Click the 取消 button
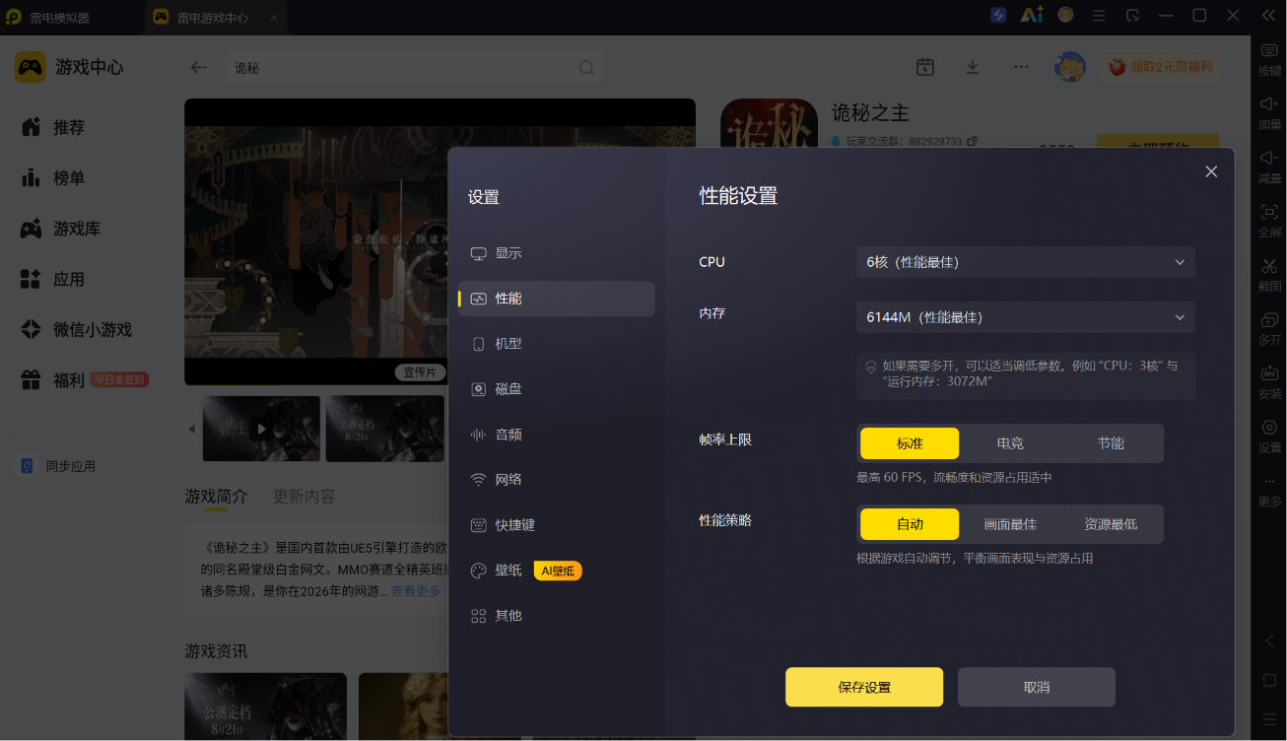 point(1037,687)
